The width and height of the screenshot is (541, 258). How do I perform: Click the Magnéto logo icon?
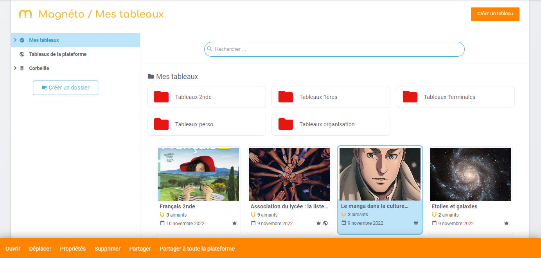(25, 14)
